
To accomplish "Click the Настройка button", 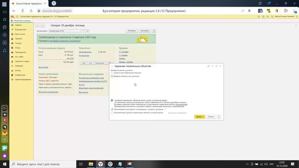I will [145, 31].
